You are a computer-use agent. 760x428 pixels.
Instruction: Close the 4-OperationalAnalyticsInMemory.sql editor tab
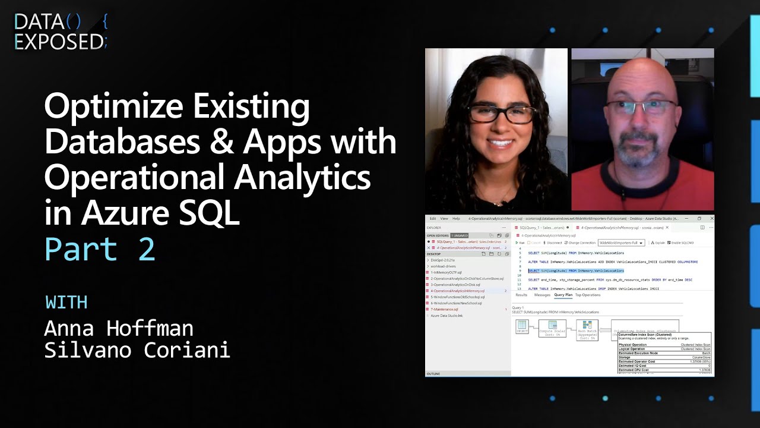coord(667,228)
